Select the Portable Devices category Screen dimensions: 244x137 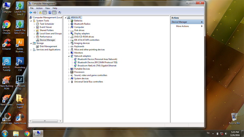point(82,69)
